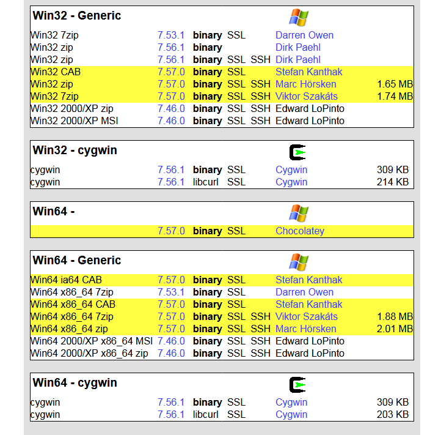
Task: Open 7.46.0 link for Win64 2000/XP x86_64 MSI
Action: click(x=171, y=341)
